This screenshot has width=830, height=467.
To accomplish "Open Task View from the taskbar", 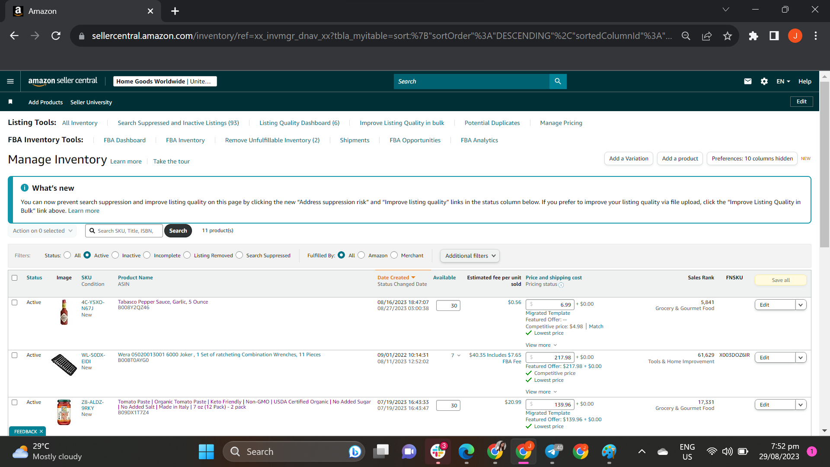I will point(381,452).
